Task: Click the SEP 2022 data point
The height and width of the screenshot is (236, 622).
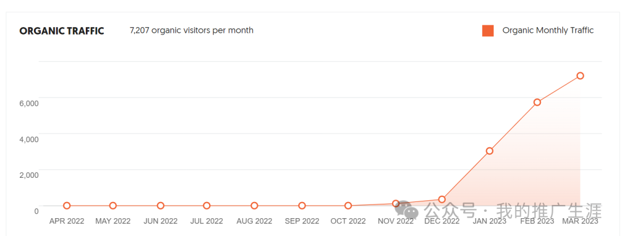Action: [x=302, y=205]
